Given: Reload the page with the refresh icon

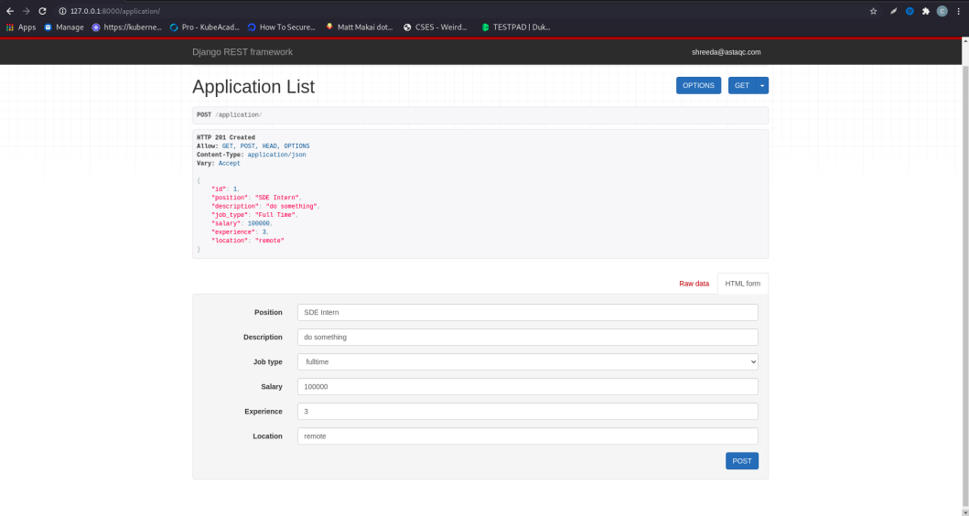Looking at the screenshot, I should point(42,11).
